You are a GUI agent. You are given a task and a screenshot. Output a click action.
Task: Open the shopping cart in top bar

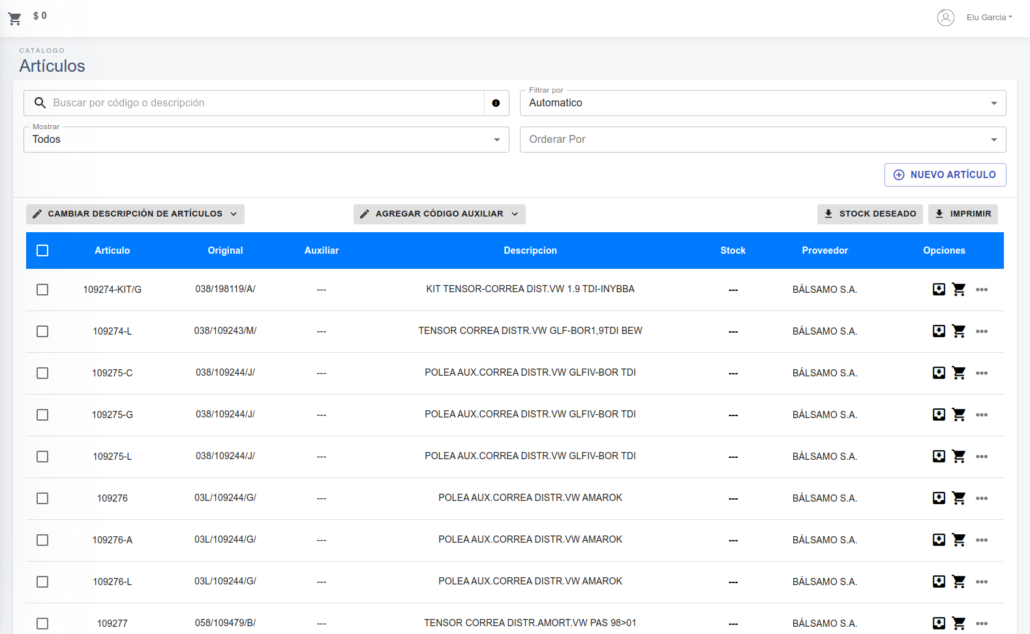click(15, 18)
